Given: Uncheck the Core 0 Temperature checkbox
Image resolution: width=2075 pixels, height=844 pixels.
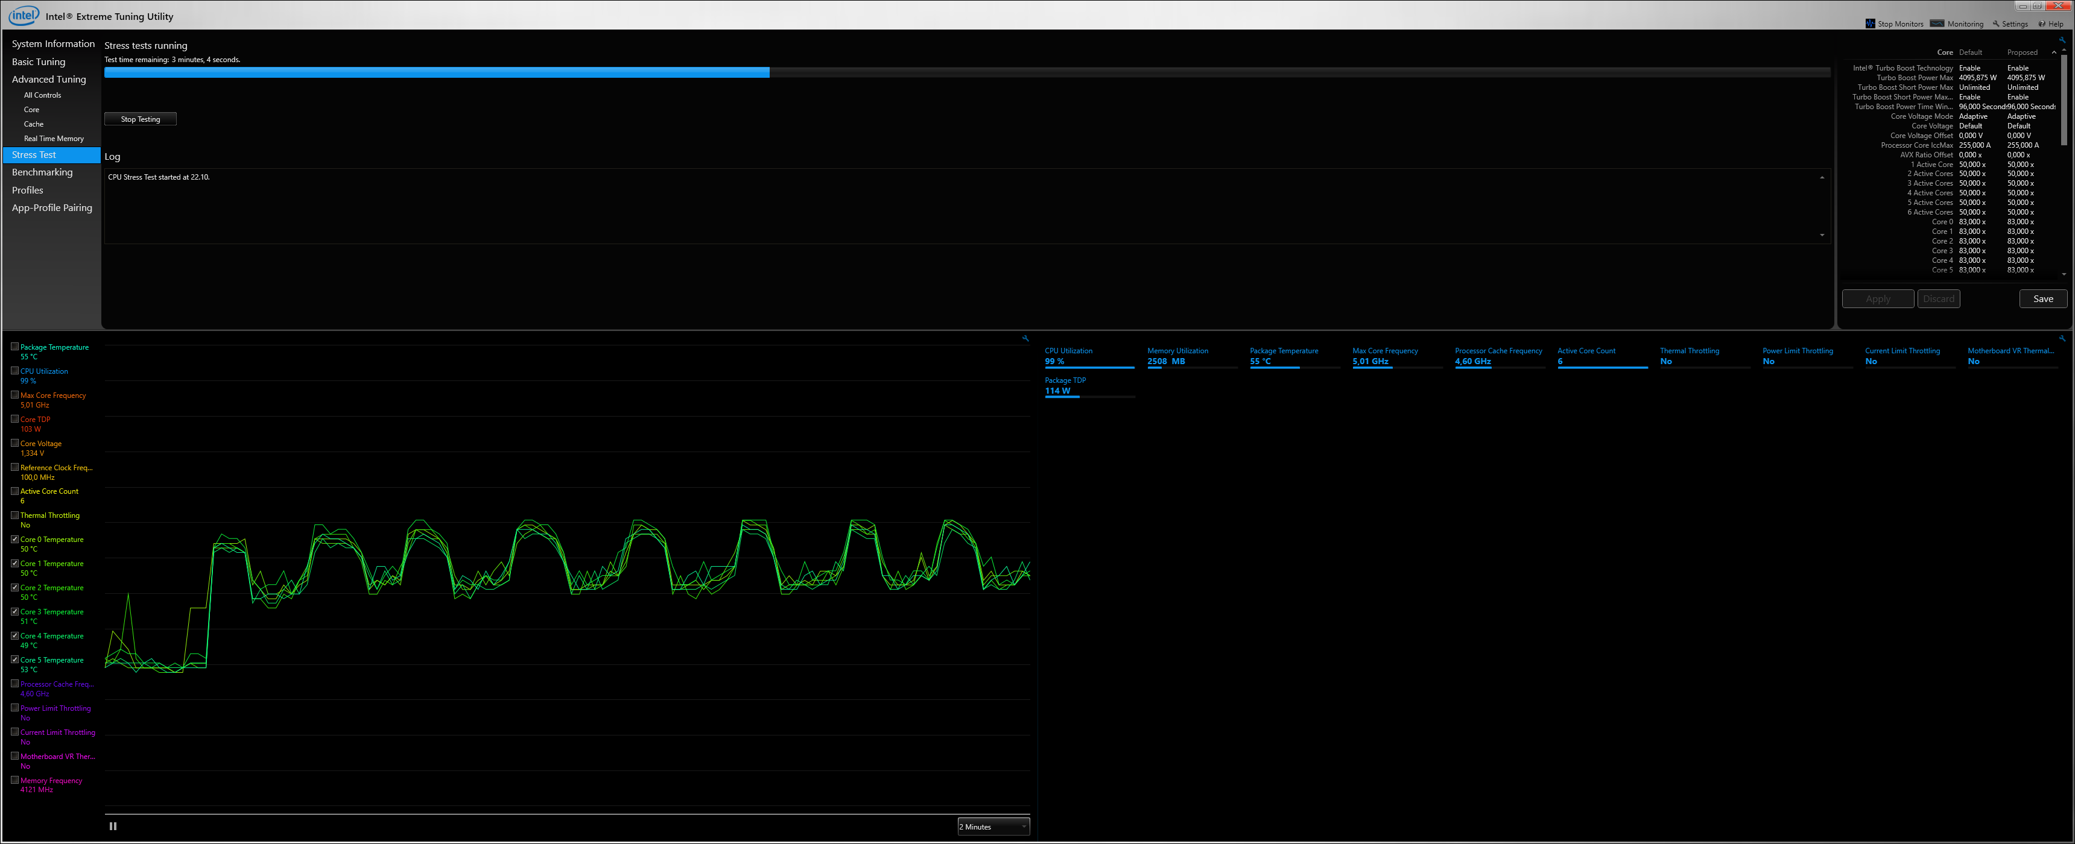Looking at the screenshot, I should click(14, 539).
